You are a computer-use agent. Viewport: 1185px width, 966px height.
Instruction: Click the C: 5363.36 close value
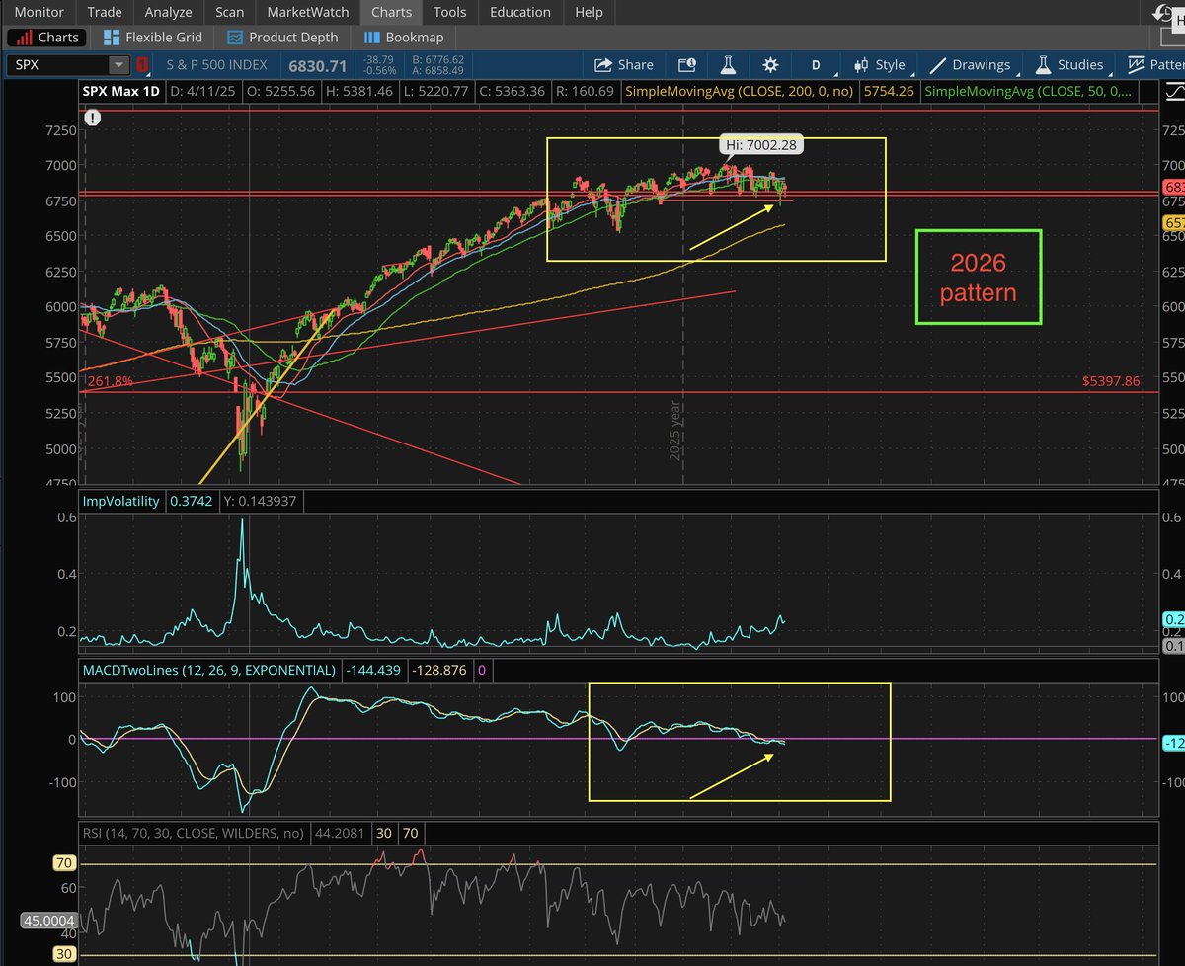(x=512, y=92)
